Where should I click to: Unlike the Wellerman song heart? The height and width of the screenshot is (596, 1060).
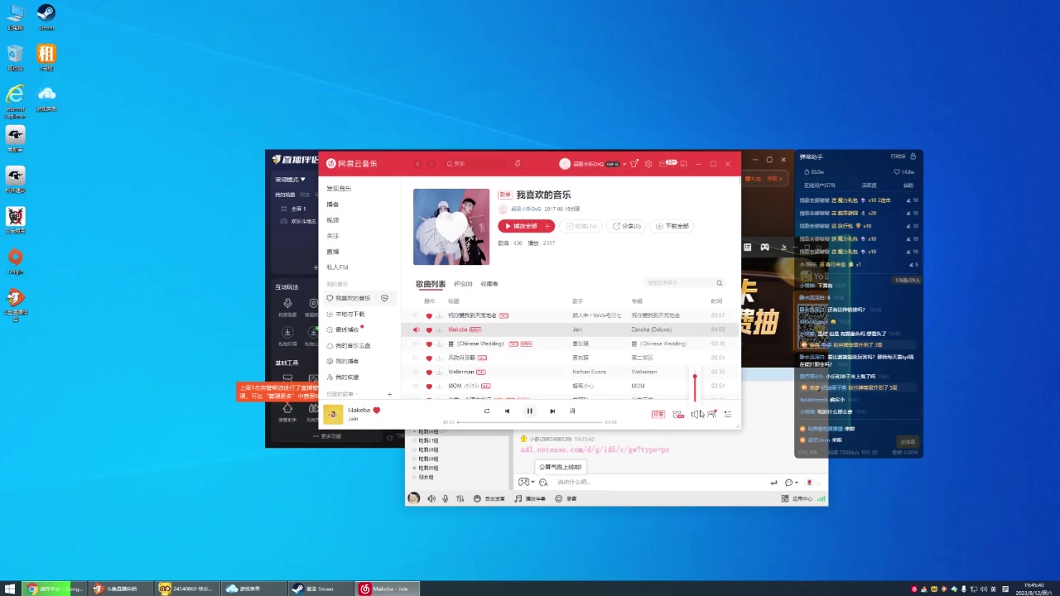click(429, 372)
